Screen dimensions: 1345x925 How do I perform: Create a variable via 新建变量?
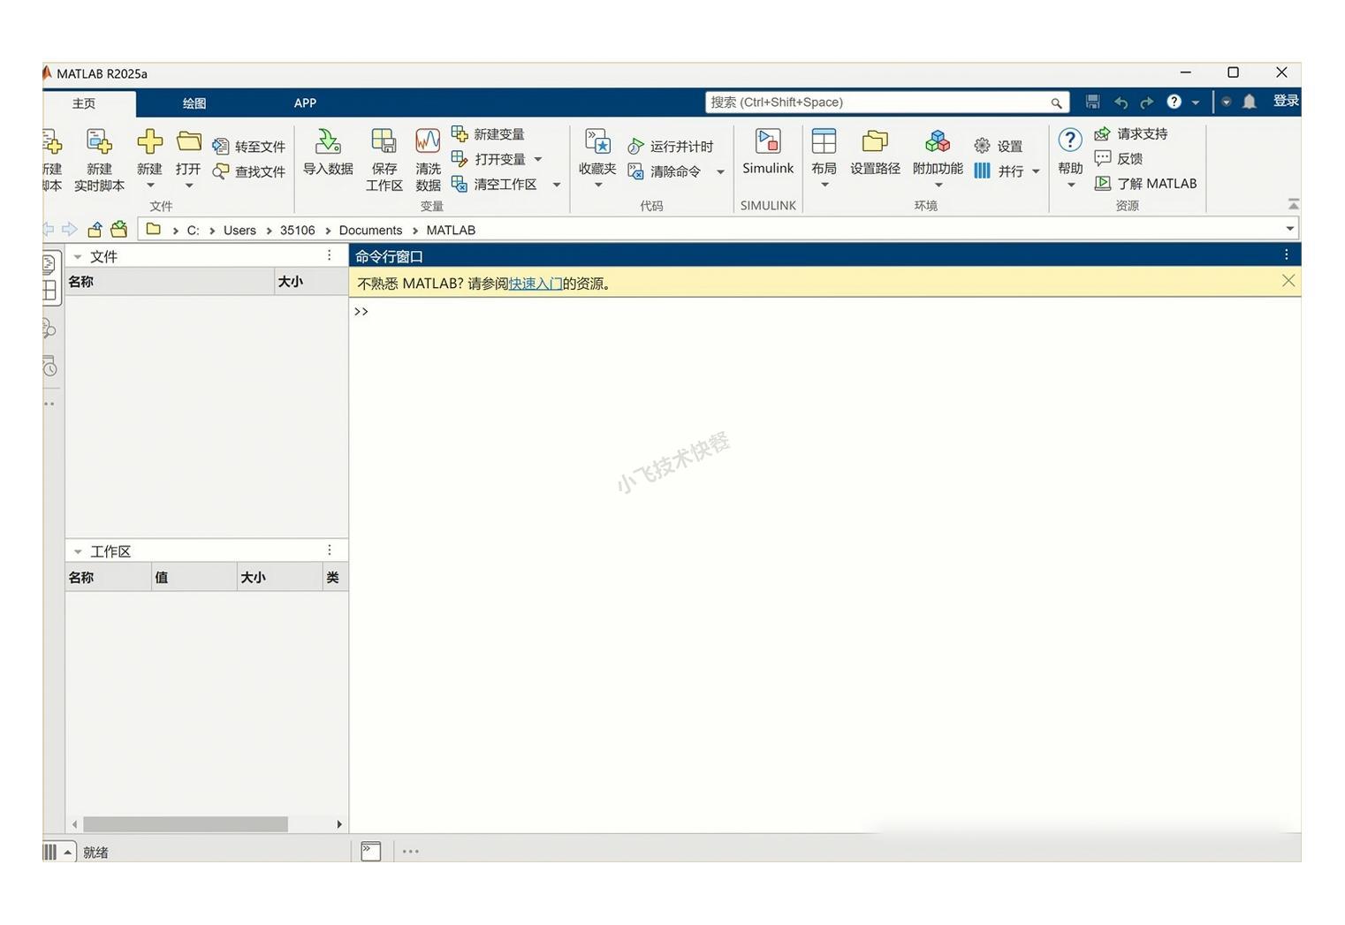point(488,134)
